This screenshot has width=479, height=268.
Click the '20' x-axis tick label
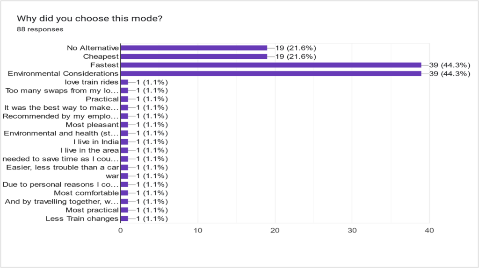coord(275,231)
